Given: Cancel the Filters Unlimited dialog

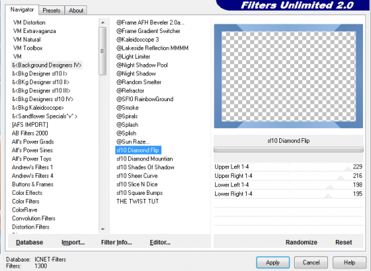Looking at the screenshot, I should pyautogui.click(x=311, y=262).
